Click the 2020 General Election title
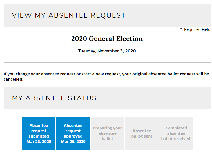Viewport: 212px width, 153px height. [107, 39]
